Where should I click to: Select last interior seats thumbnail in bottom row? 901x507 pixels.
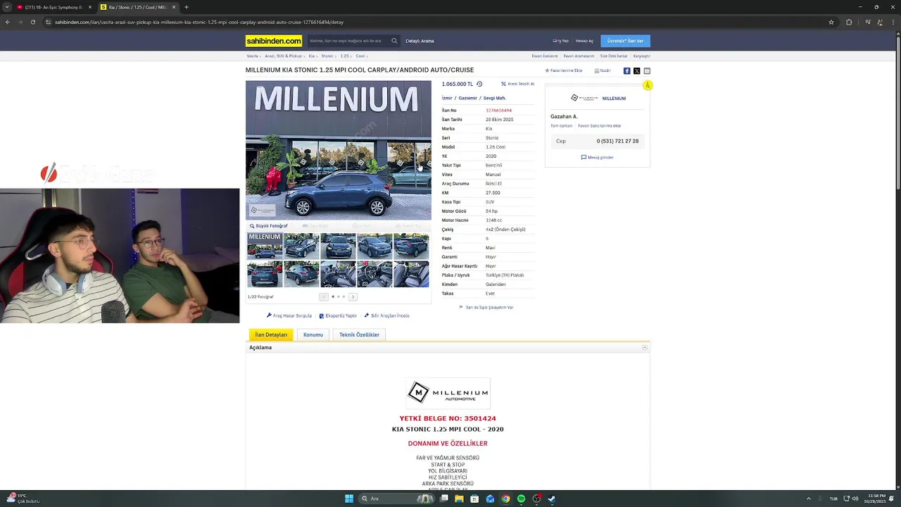(411, 274)
